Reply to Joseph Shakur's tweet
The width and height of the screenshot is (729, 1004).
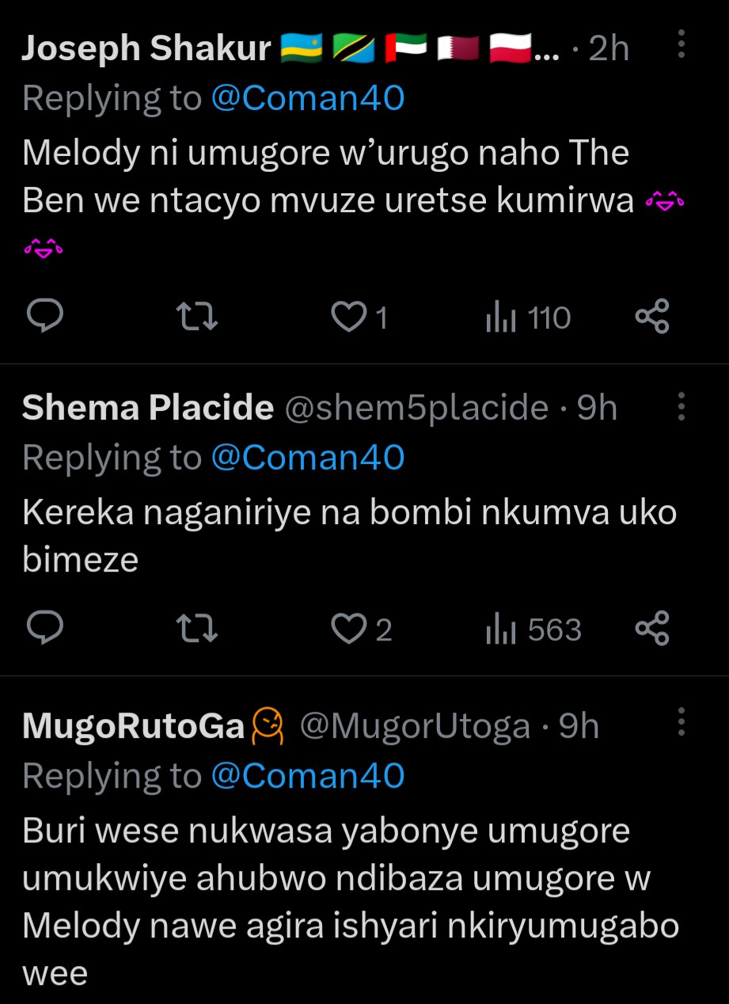pos(46,318)
